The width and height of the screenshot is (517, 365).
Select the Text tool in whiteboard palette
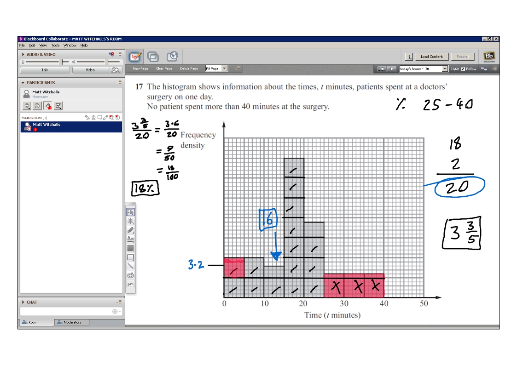click(x=131, y=239)
